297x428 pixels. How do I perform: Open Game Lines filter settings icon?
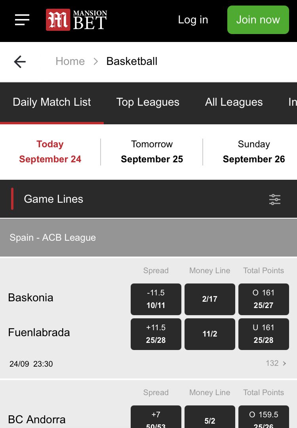tap(274, 199)
